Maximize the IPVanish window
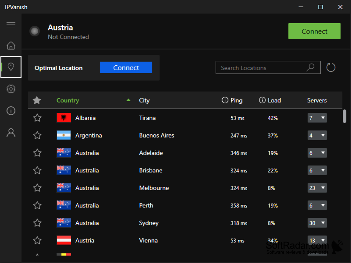Image resolution: width=351 pixels, height=263 pixels. (x=321, y=7)
